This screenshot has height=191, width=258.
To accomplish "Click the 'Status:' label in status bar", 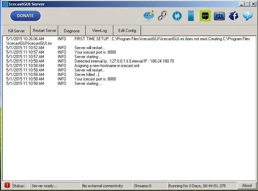I will pyautogui.click(x=21, y=186).
